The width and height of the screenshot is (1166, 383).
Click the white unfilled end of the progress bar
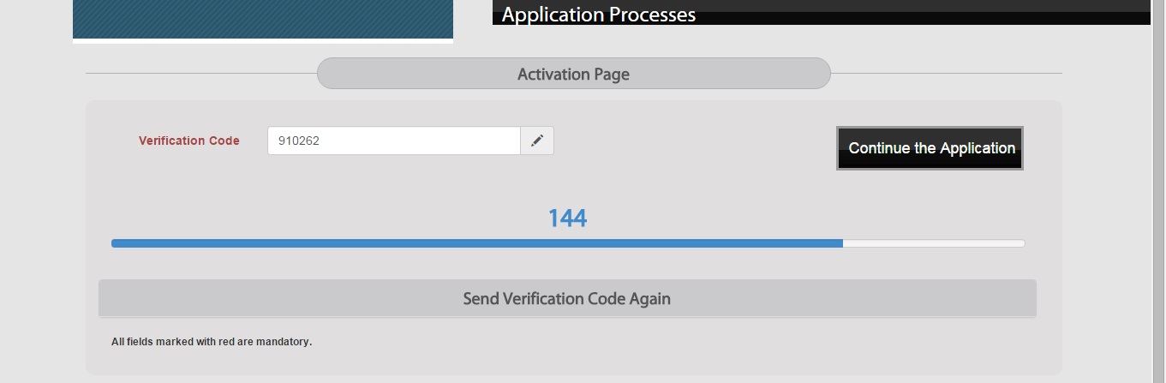[x=934, y=243]
